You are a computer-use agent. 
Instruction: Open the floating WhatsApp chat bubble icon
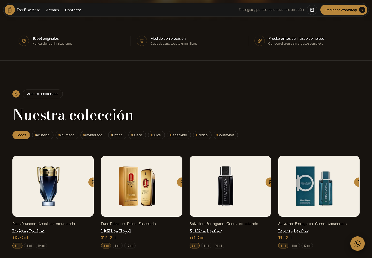[x=358, y=244]
